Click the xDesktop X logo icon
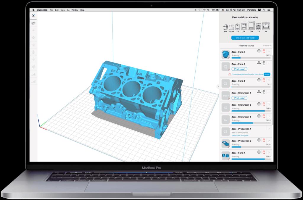 [33, 16]
